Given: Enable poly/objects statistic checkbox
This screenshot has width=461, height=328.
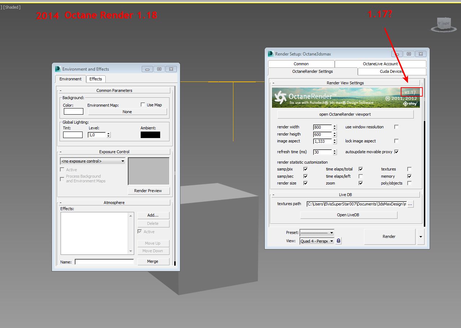Looking at the screenshot, I should (409, 183).
